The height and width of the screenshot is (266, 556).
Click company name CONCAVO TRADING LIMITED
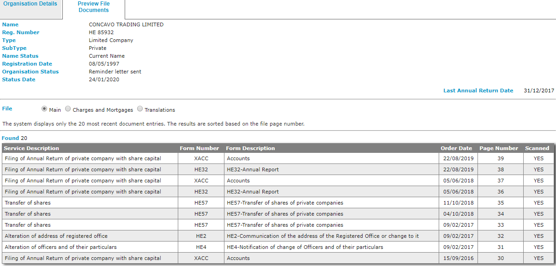click(x=126, y=24)
